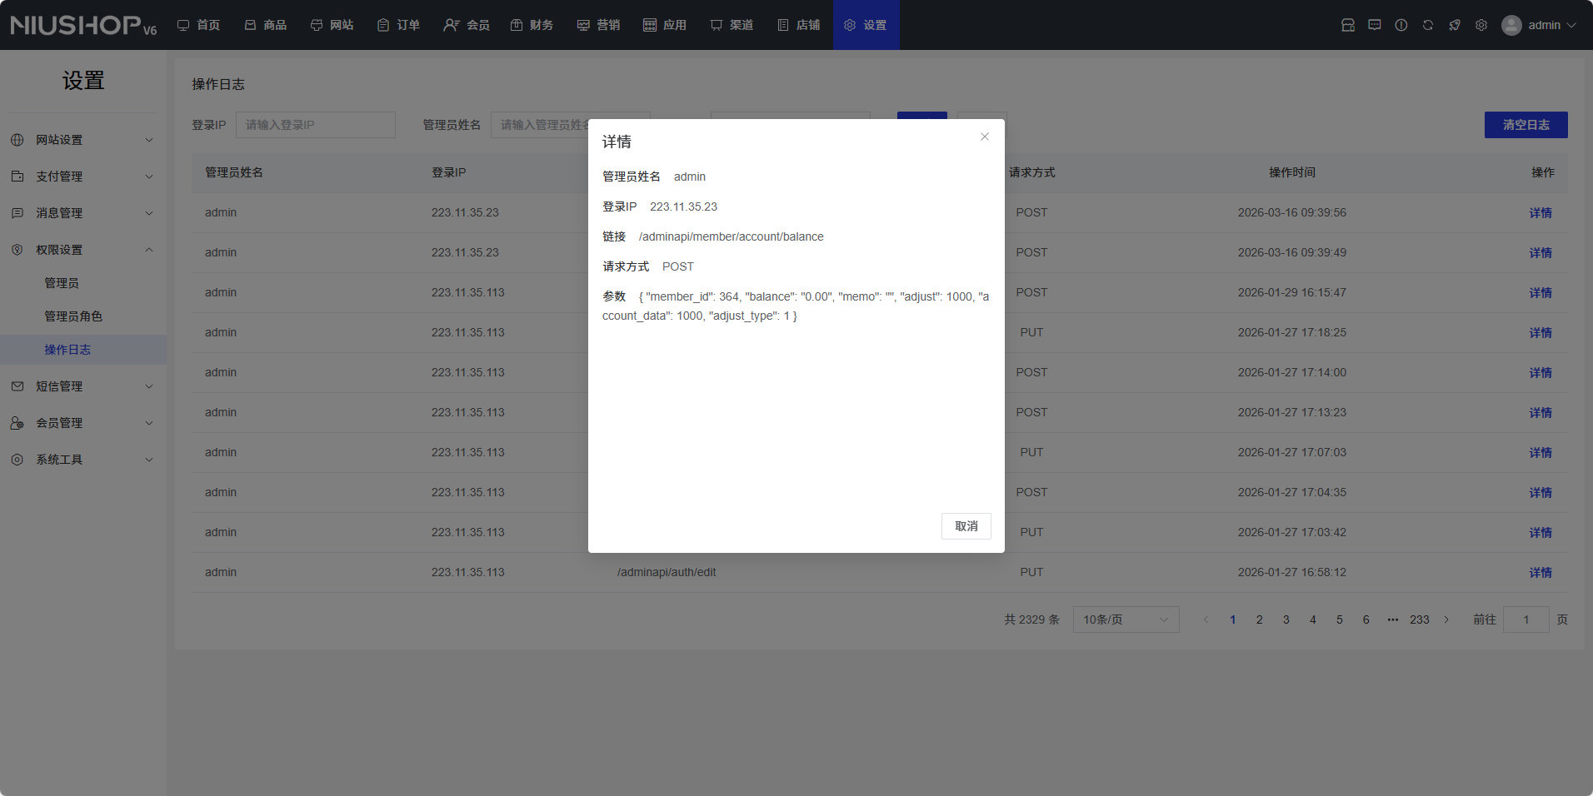The width and height of the screenshot is (1593, 796).
Task: Go to page 233 in pagination
Action: [1420, 619]
